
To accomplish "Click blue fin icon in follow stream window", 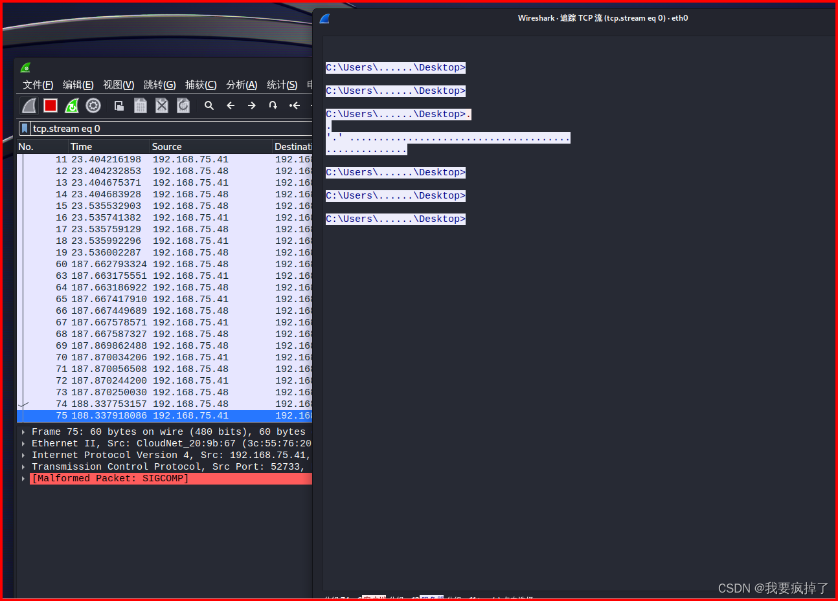I will click(x=325, y=19).
